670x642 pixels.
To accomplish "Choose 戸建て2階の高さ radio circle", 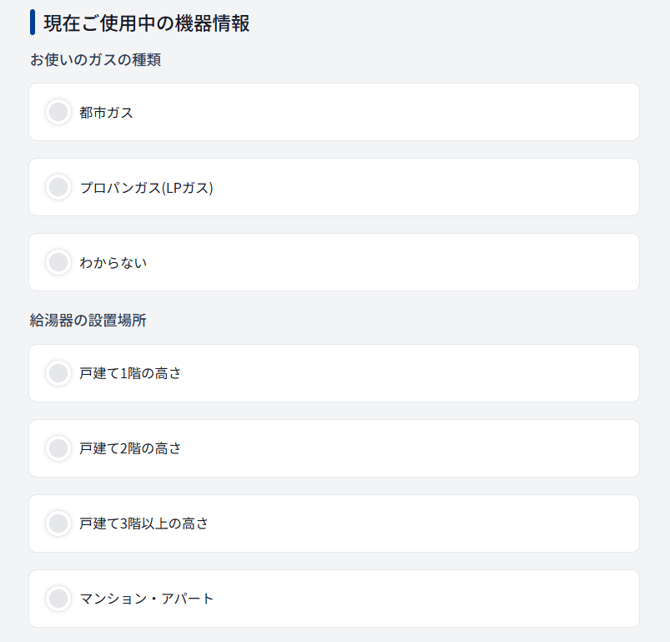I will [x=58, y=448].
